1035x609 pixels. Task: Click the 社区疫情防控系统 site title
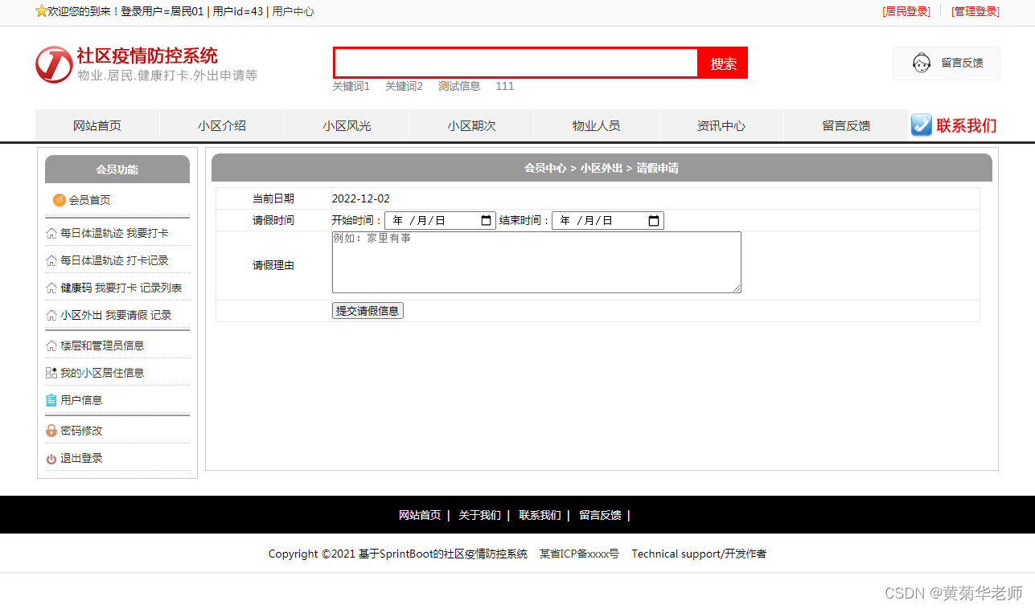click(147, 56)
